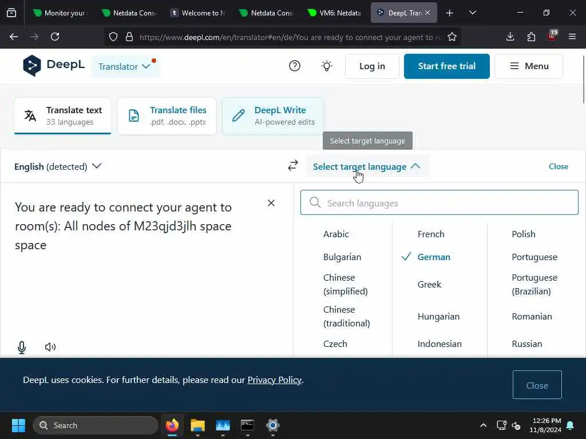Select Indonesian as target language
The width and height of the screenshot is (586, 439).
point(439,344)
